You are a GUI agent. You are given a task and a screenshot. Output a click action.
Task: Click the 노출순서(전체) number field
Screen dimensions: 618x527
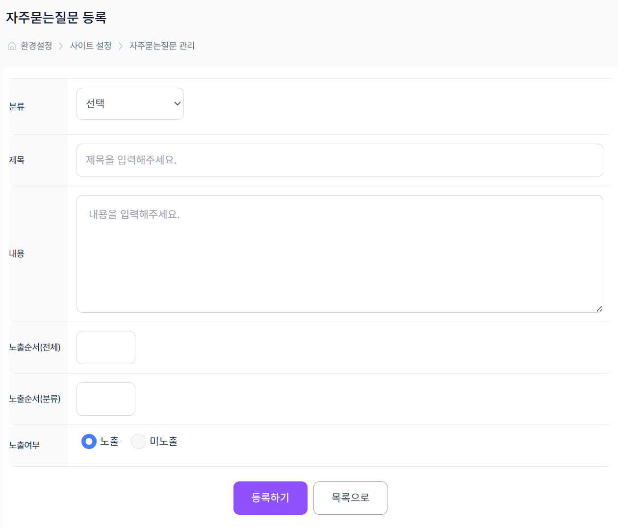tap(105, 347)
